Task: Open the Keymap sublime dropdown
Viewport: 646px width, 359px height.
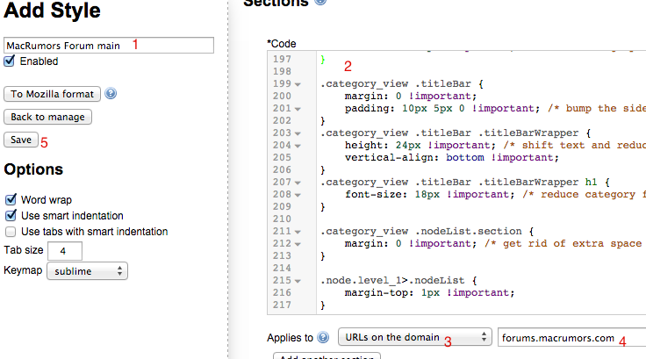Action: 88,271
